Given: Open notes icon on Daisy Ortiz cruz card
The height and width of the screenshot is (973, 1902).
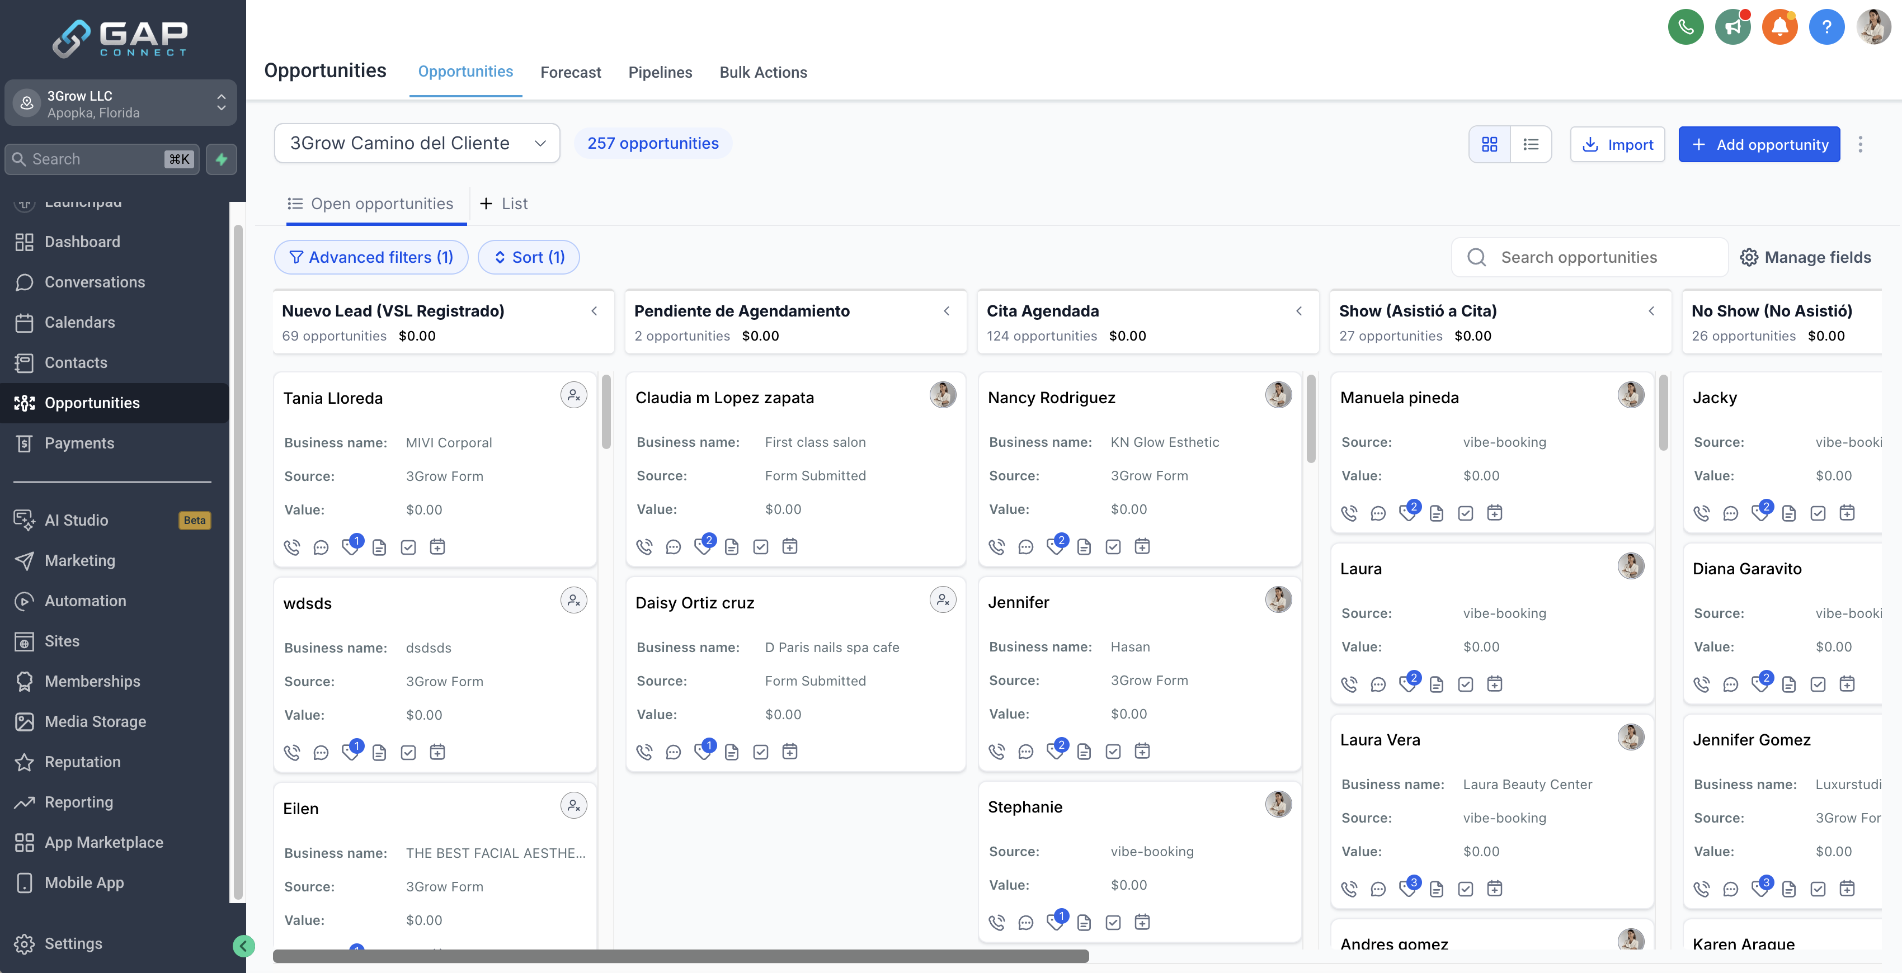Looking at the screenshot, I should (x=732, y=752).
